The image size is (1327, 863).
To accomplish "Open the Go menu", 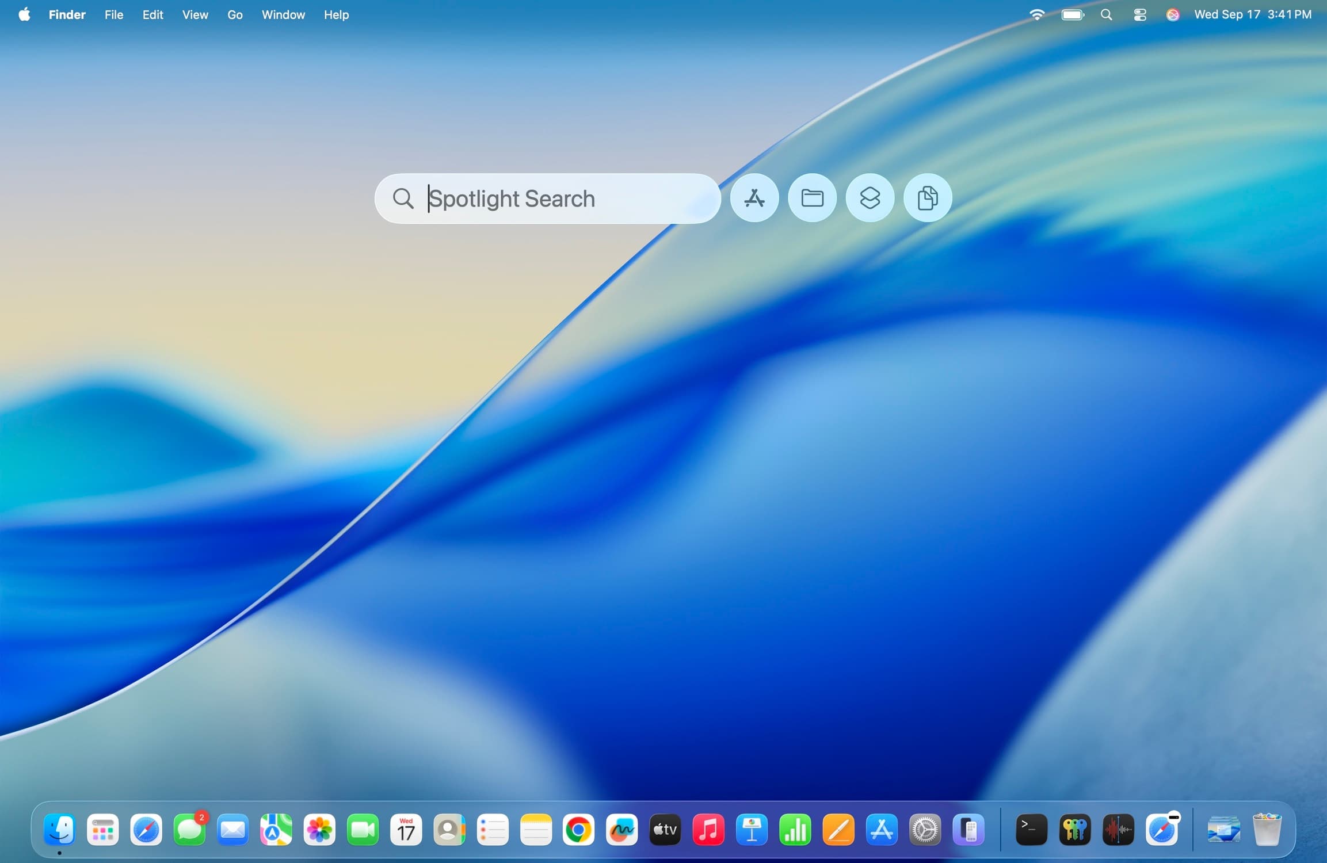I will point(235,14).
